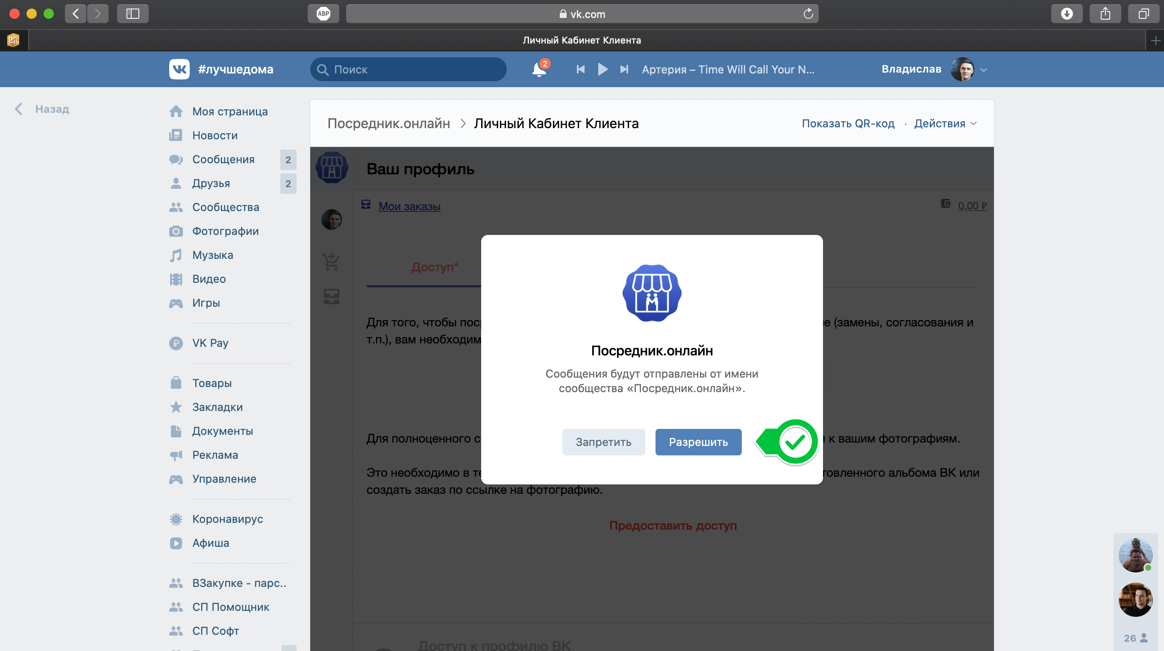Open Safari downloads icon
1164x651 pixels.
click(x=1067, y=14)
